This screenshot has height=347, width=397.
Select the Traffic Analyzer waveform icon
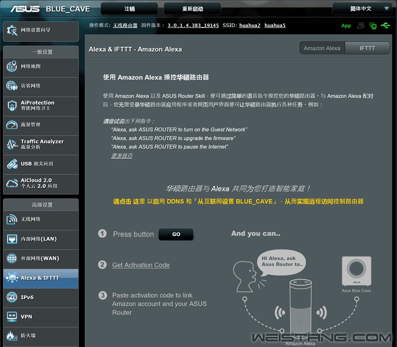(x=12, y=145)
